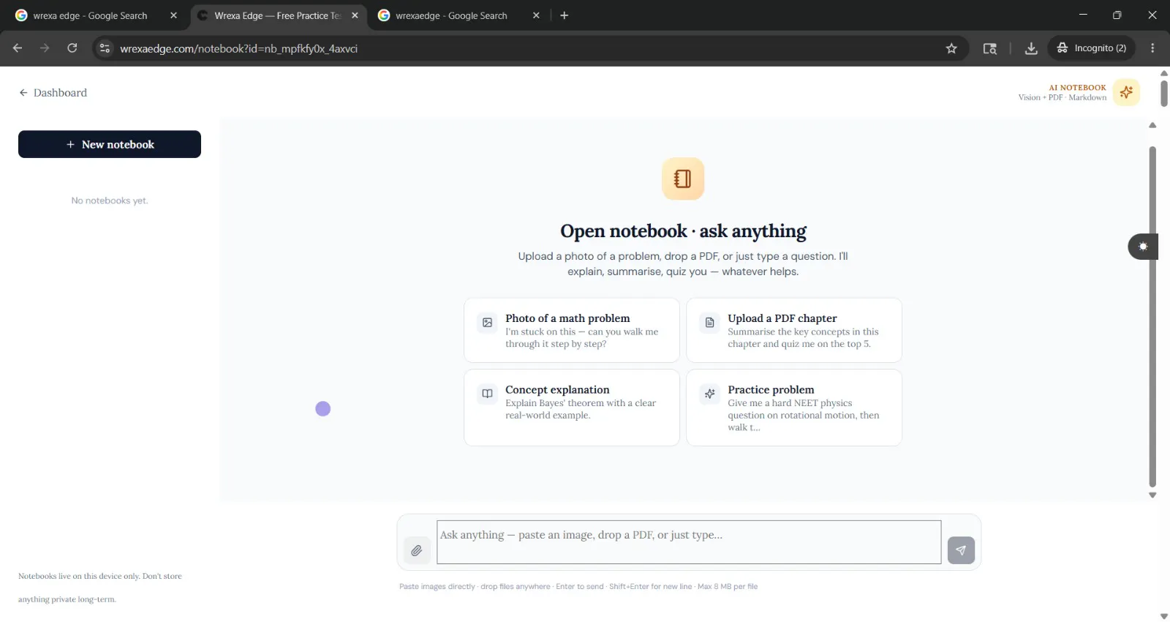The image size is (1170, 622).
Task: Open the Chrome three-dot menu
Action: pyautogui.click(x=1152, y=48)
